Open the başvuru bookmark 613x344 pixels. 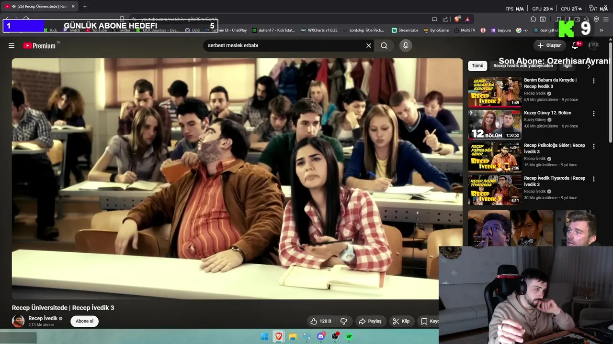tap(500, 30)
